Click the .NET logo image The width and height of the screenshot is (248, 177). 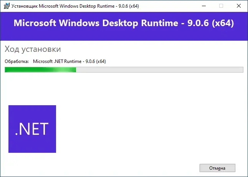[32, 129]
